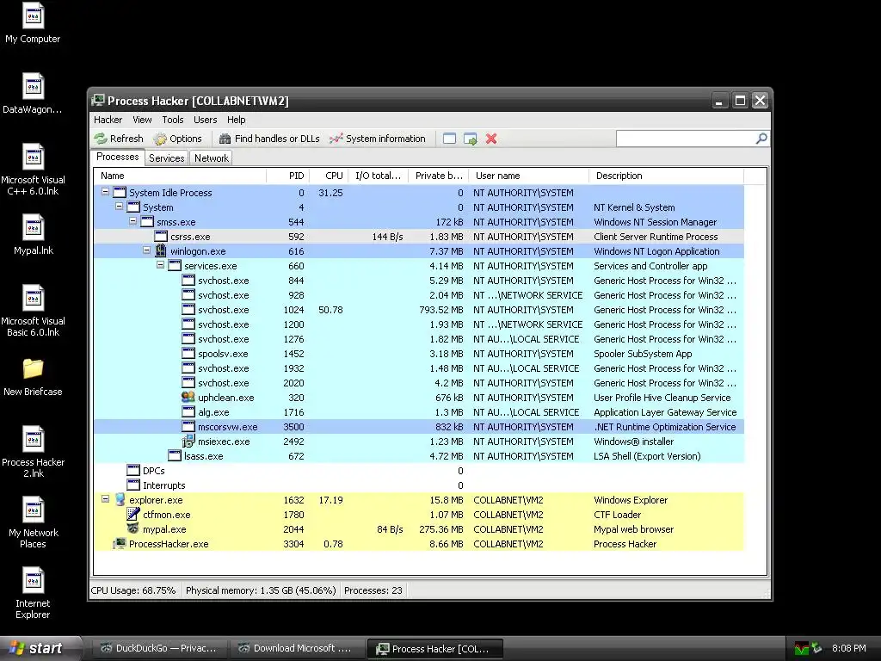This screenshot has height=661, width=881.
Task: Collapse the smss.exe tree node
Action: [x=132, y=221]
